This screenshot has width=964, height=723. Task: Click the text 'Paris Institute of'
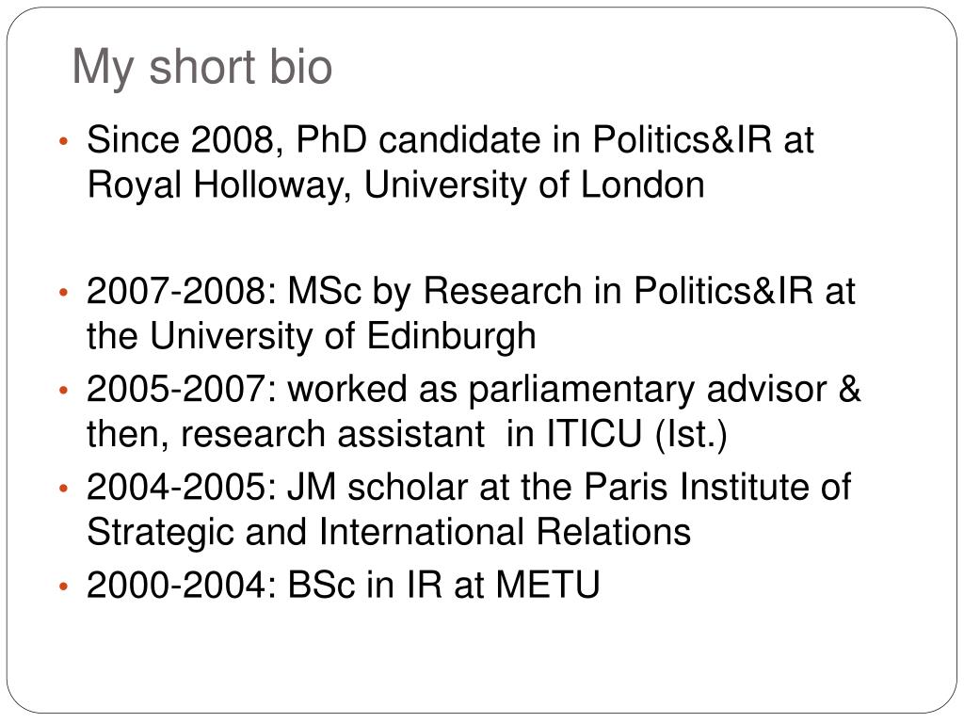click(717, 487)
